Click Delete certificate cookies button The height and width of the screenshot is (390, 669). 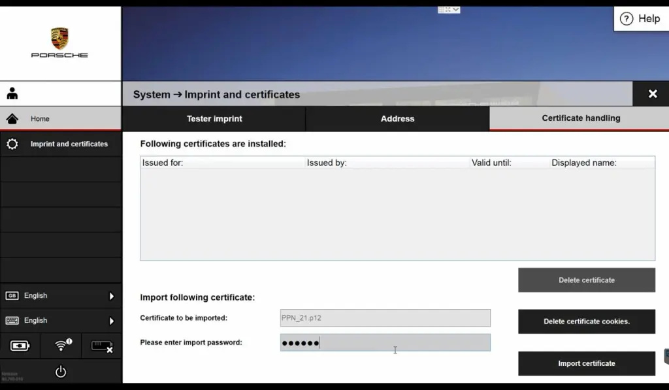click(x=587, y=321)
